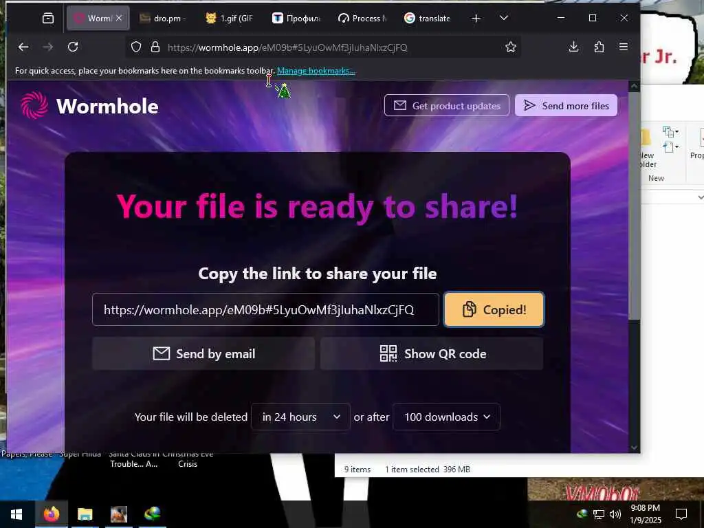Close the Wormhole tab

[119, 18]
